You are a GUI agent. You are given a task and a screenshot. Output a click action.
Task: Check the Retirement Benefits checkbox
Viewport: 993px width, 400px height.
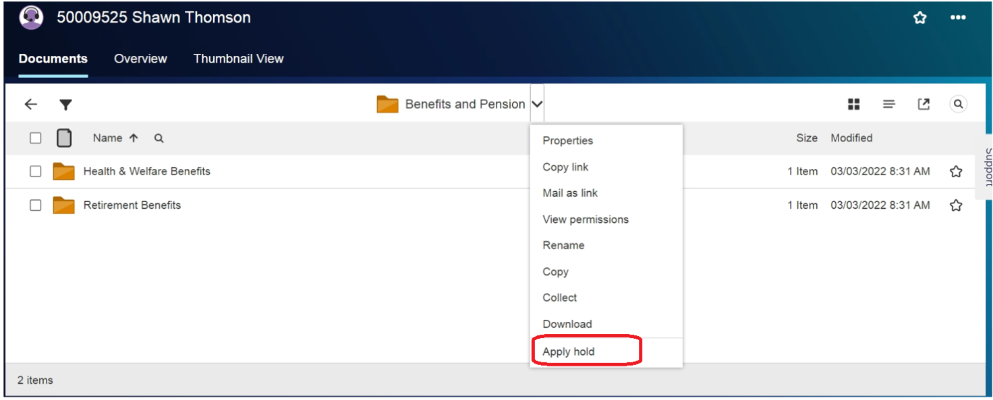(36, 205)
